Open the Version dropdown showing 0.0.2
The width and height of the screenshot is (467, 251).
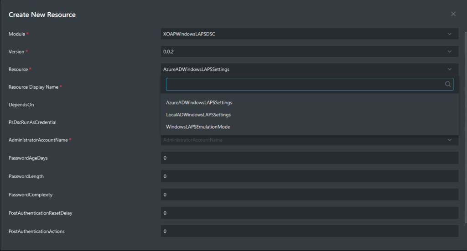310,51
